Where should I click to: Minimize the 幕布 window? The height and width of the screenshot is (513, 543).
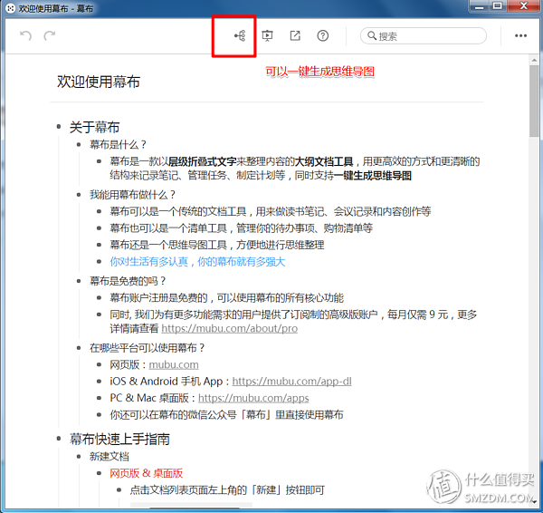tap(480, 6)
